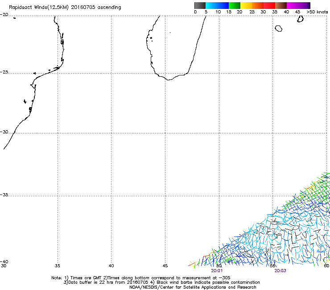Pick the red 30-35 knots color segment
The width and height of the screenshot is (330, 290).
(269, 5)
